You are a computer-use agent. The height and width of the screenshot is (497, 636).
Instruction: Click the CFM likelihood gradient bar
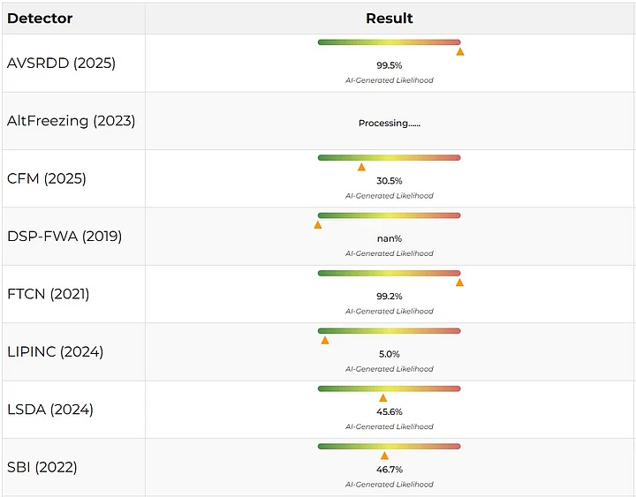pyautogui.click(x=389, y=157)
